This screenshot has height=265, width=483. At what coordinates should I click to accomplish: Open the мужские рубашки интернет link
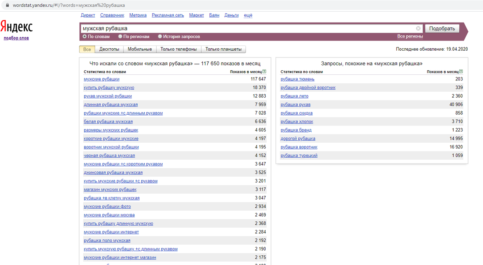pyautogui.click(x=111, y=232)
